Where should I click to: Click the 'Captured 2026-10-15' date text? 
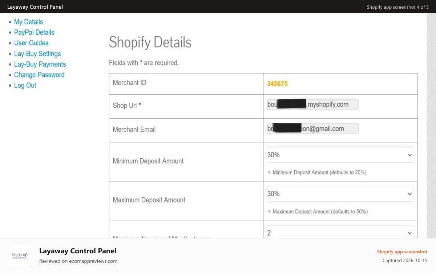click(405, 261)
